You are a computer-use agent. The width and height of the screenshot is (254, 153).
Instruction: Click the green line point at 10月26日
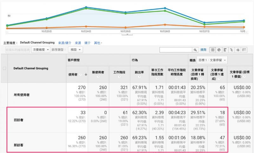tap(165, 11)
